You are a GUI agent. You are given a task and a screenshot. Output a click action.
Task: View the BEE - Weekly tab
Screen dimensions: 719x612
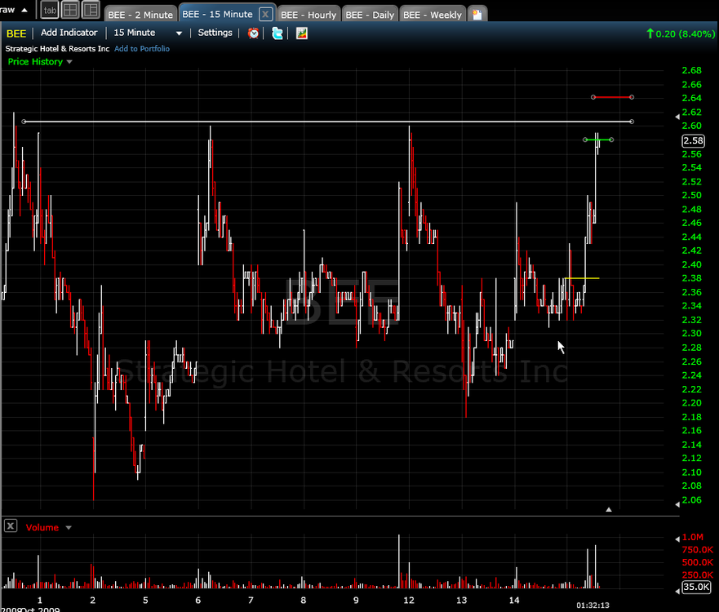click(x=433, y=15)
